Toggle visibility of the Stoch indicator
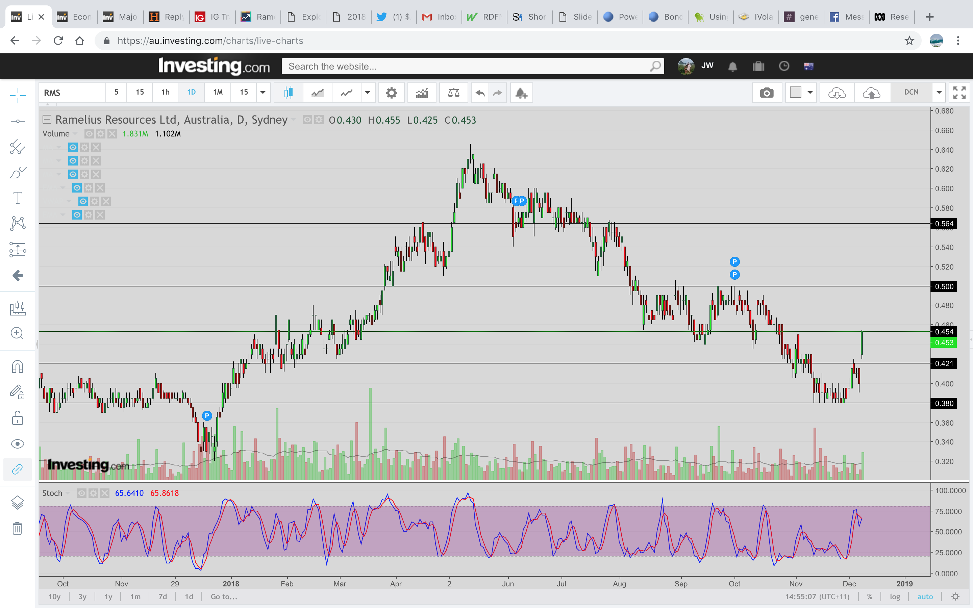Screen dimensions: 973x608 coord(82,493)
